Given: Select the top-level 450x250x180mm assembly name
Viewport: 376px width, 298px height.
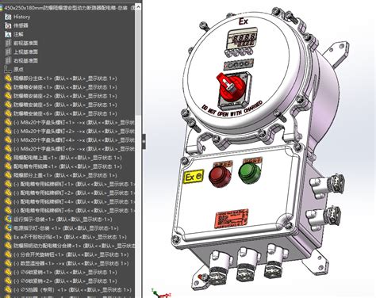Looking at the screenshot, I should pyautogui.click(x=70, y=8).
